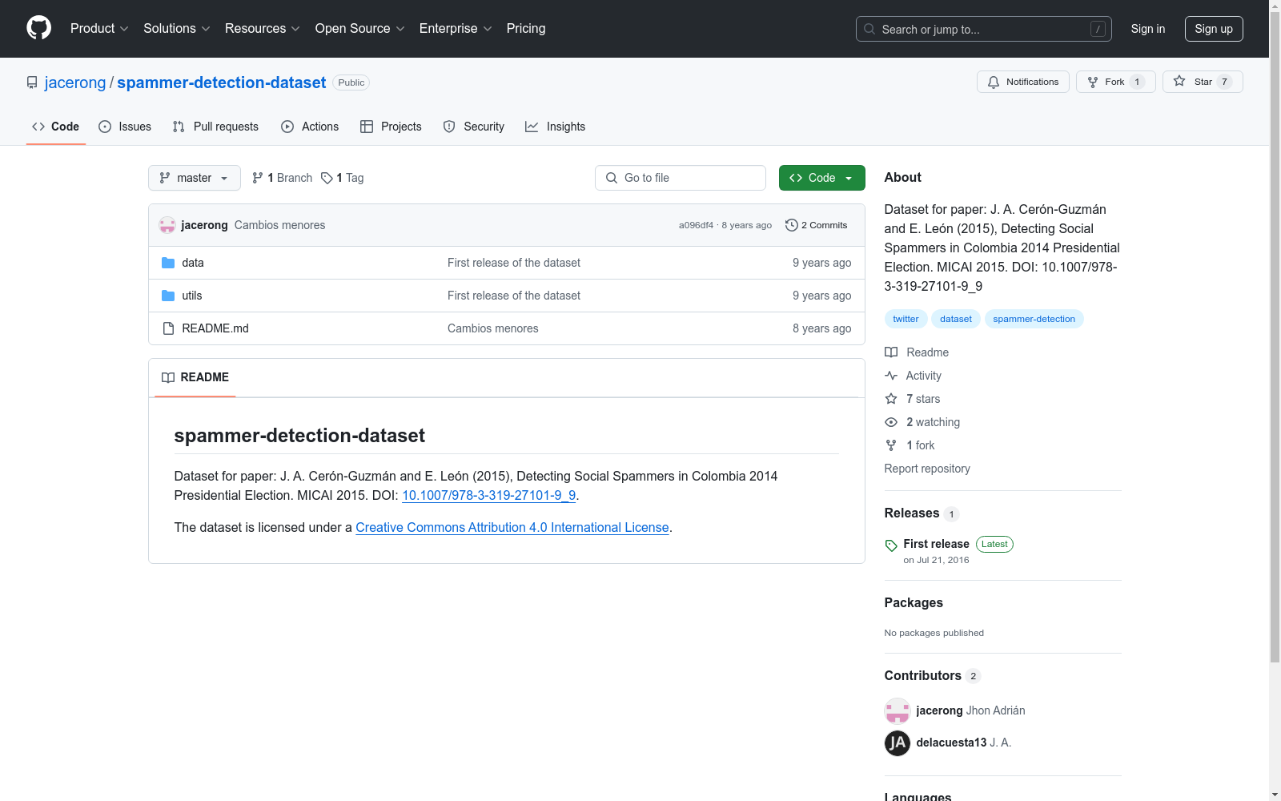The image size is (1281, 801).
Task: Open the Releases section heading
Action: click(912, 513)
